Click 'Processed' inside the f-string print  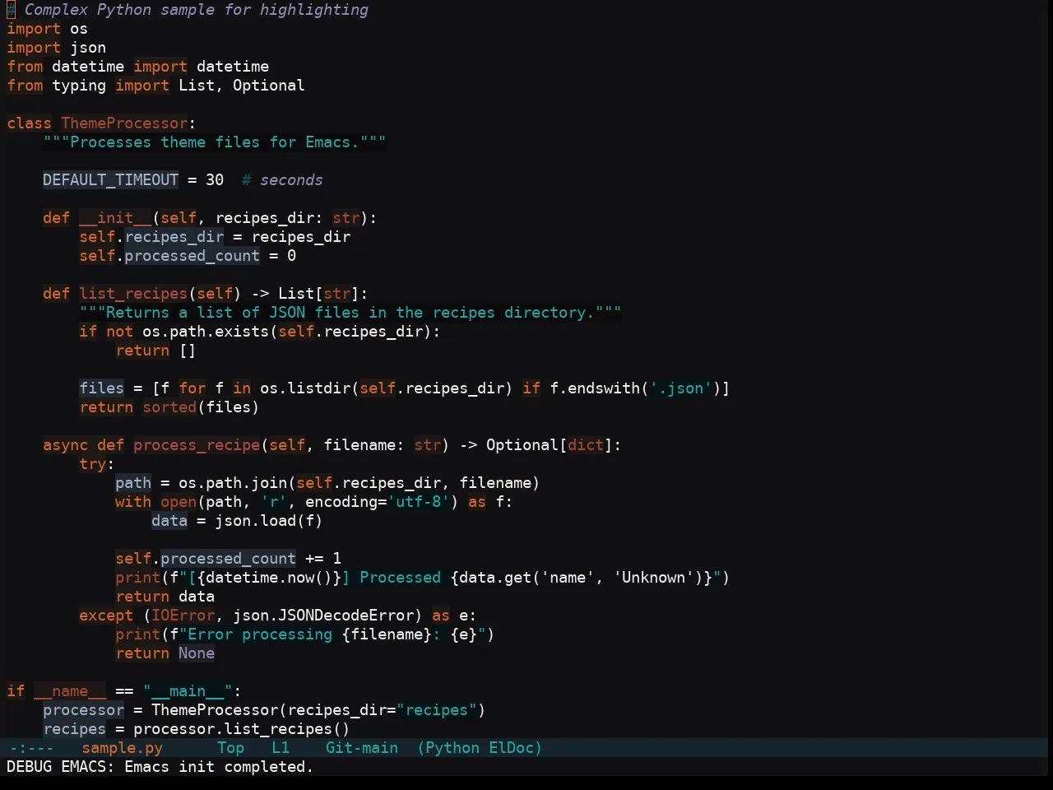point(400,578)
